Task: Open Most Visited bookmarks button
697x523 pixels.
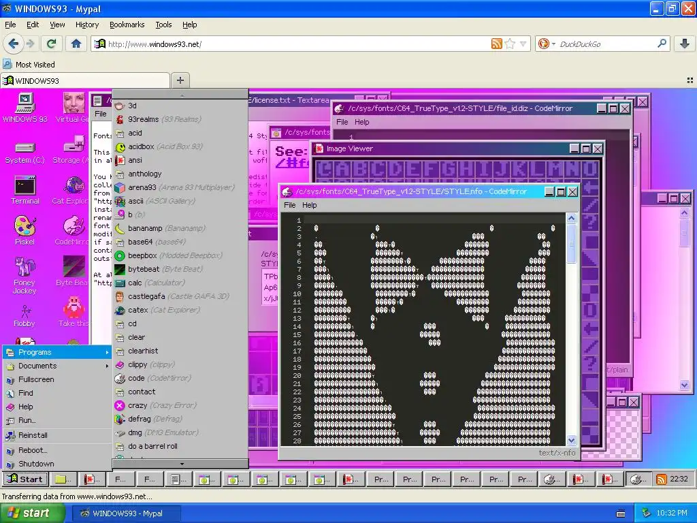Action: 29,65
